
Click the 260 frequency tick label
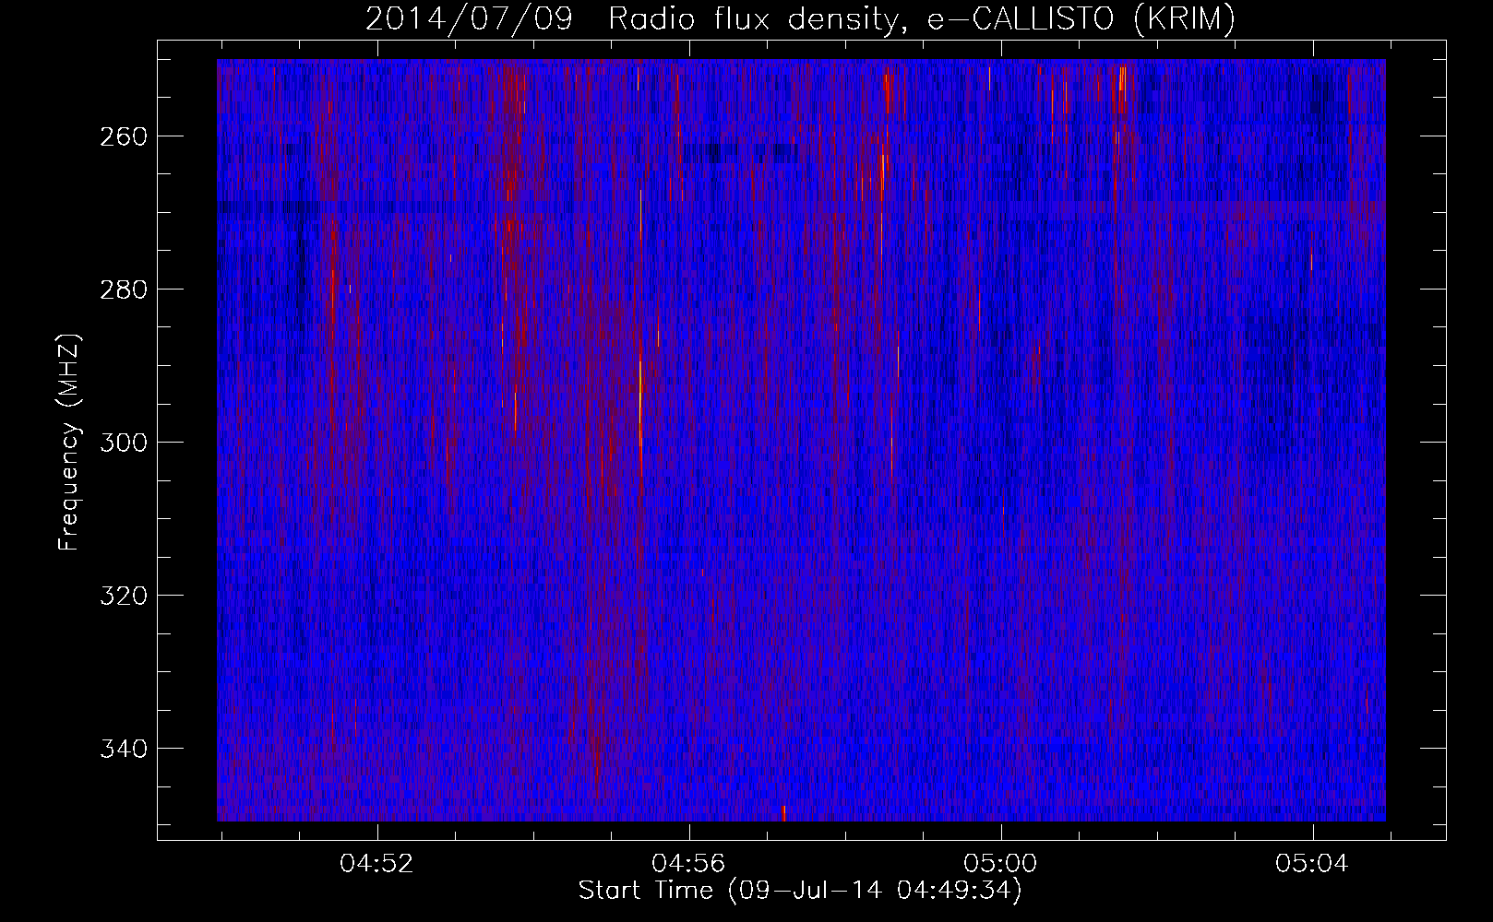122,136
